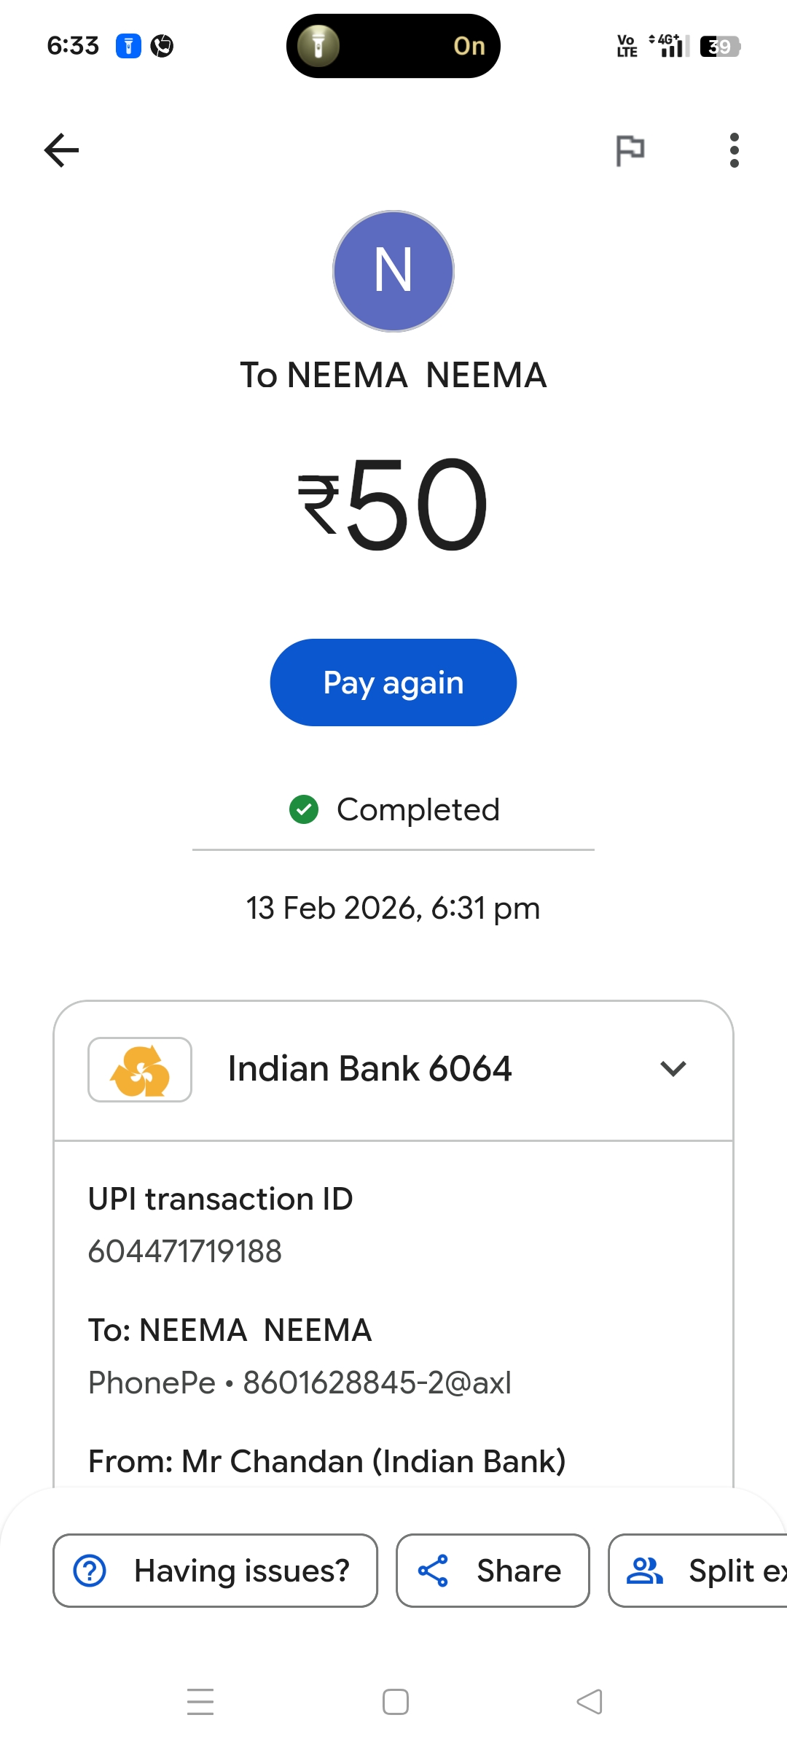Tap the Split expense button
This screenshot has width=787, height=1750.
700,1571
